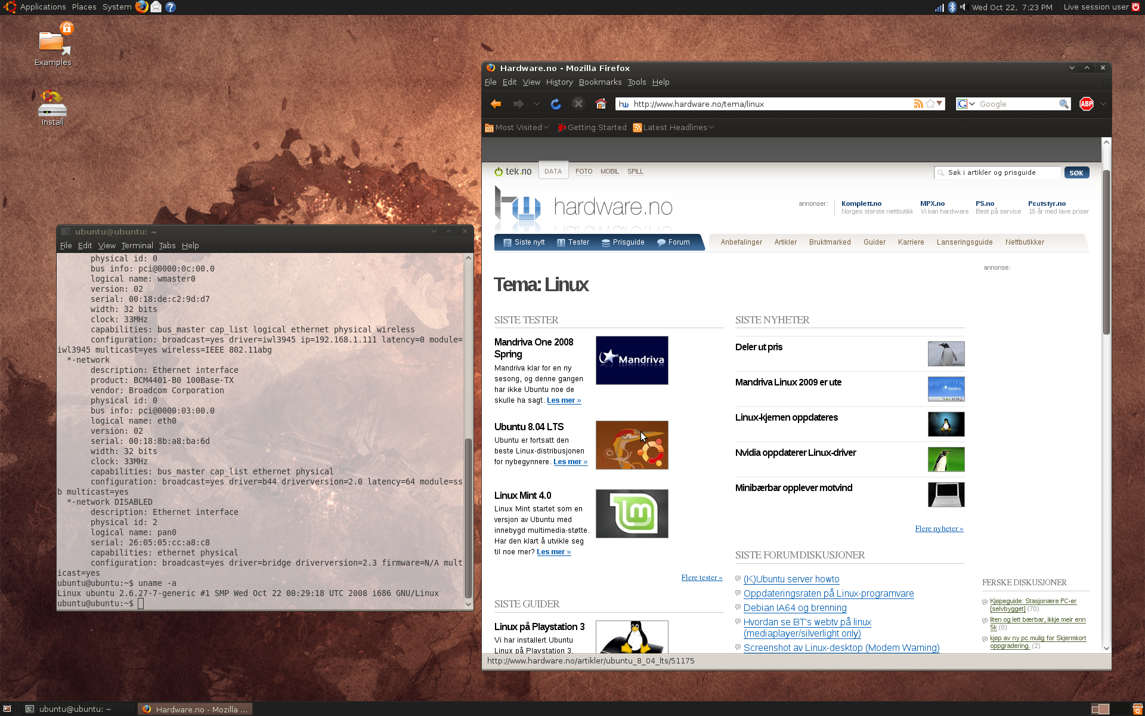This screenshot has height=716, width=1145.
Task: Click the Firefox Forward arrow button
Action: 519,104
